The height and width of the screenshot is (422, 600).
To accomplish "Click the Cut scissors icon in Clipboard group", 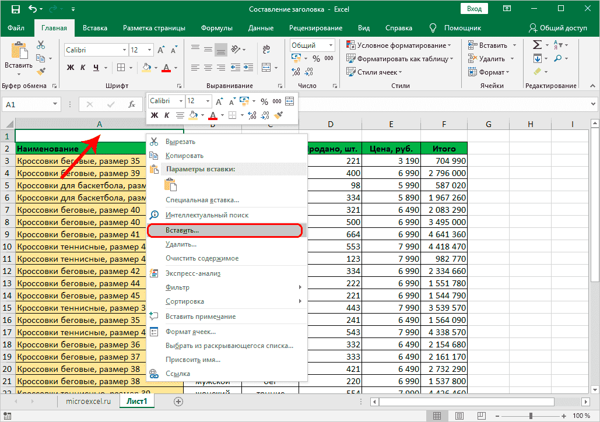I will [x=41, y=45].
